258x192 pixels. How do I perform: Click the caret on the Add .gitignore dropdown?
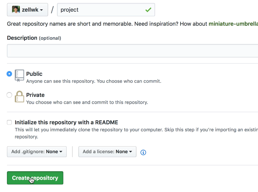click(61, 152)
